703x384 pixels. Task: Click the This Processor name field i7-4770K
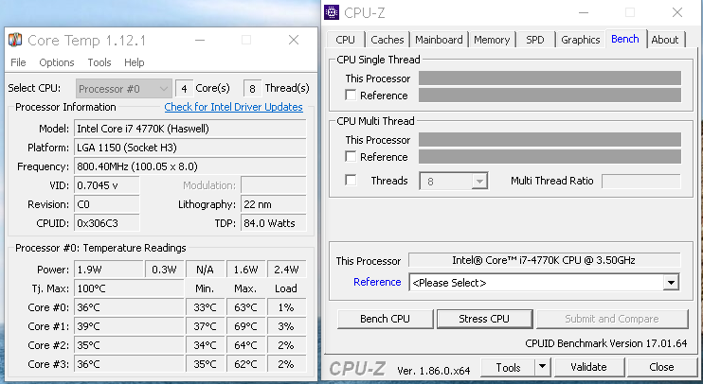coord(544,260)
